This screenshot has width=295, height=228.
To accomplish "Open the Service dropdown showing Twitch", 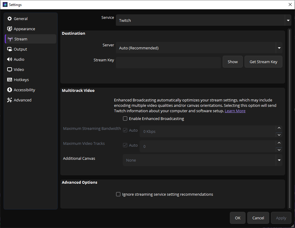I will coord(203,20).
